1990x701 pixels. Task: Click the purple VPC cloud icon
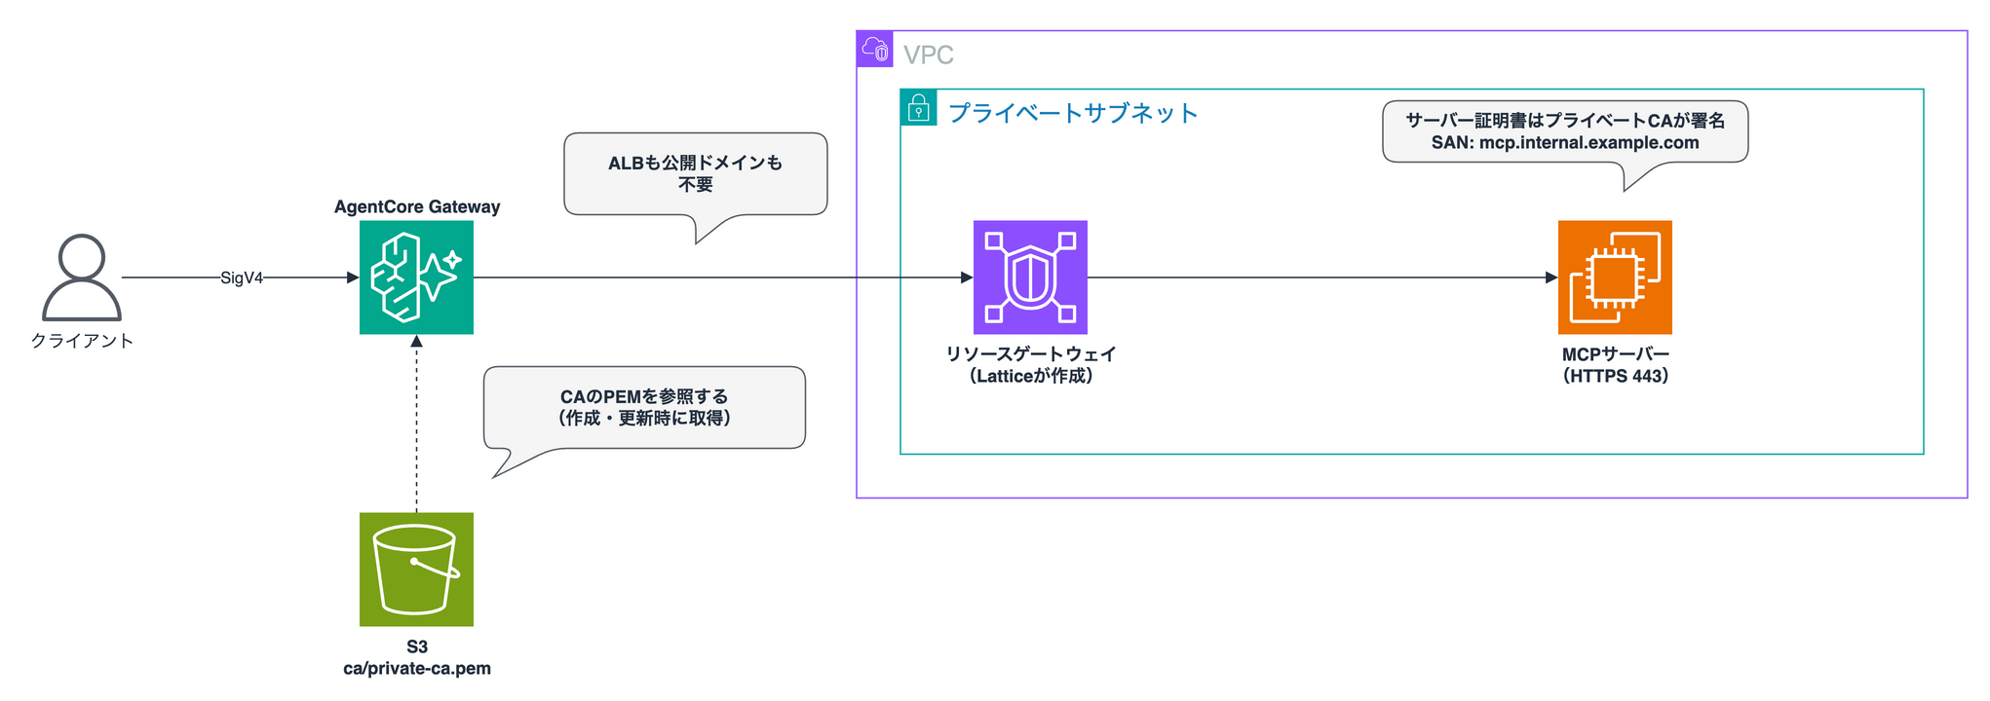pyautogui.click(x=875, y=49)
